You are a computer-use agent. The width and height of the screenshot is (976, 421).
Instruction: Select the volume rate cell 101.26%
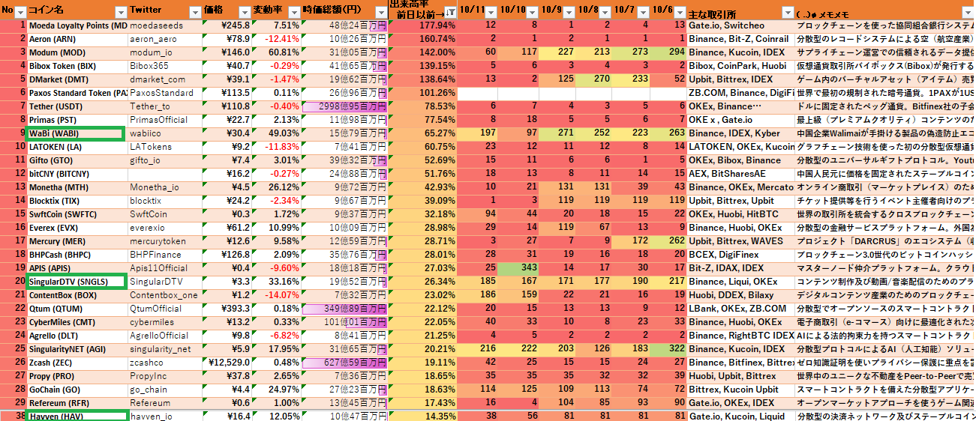tap(422, 93)
